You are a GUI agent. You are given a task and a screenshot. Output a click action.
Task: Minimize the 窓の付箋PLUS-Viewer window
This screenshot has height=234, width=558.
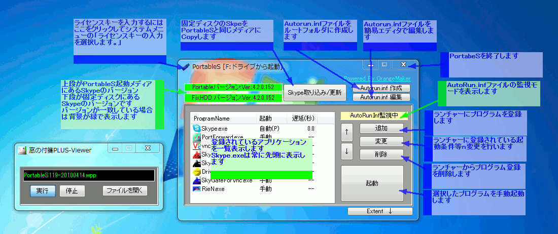coord(115,148)
